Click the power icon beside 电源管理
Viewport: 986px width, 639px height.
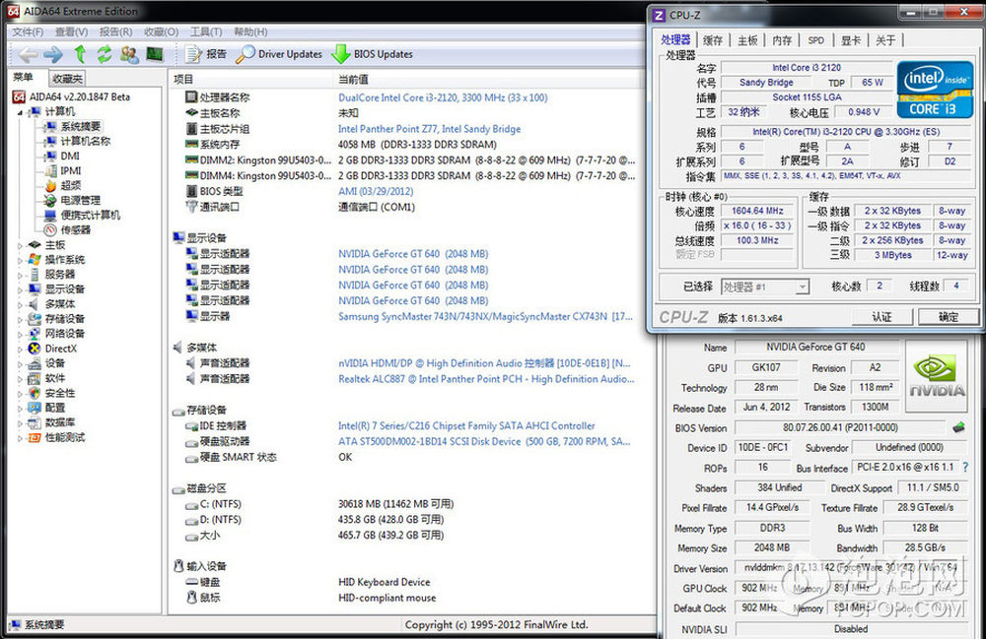pos(50,200)
